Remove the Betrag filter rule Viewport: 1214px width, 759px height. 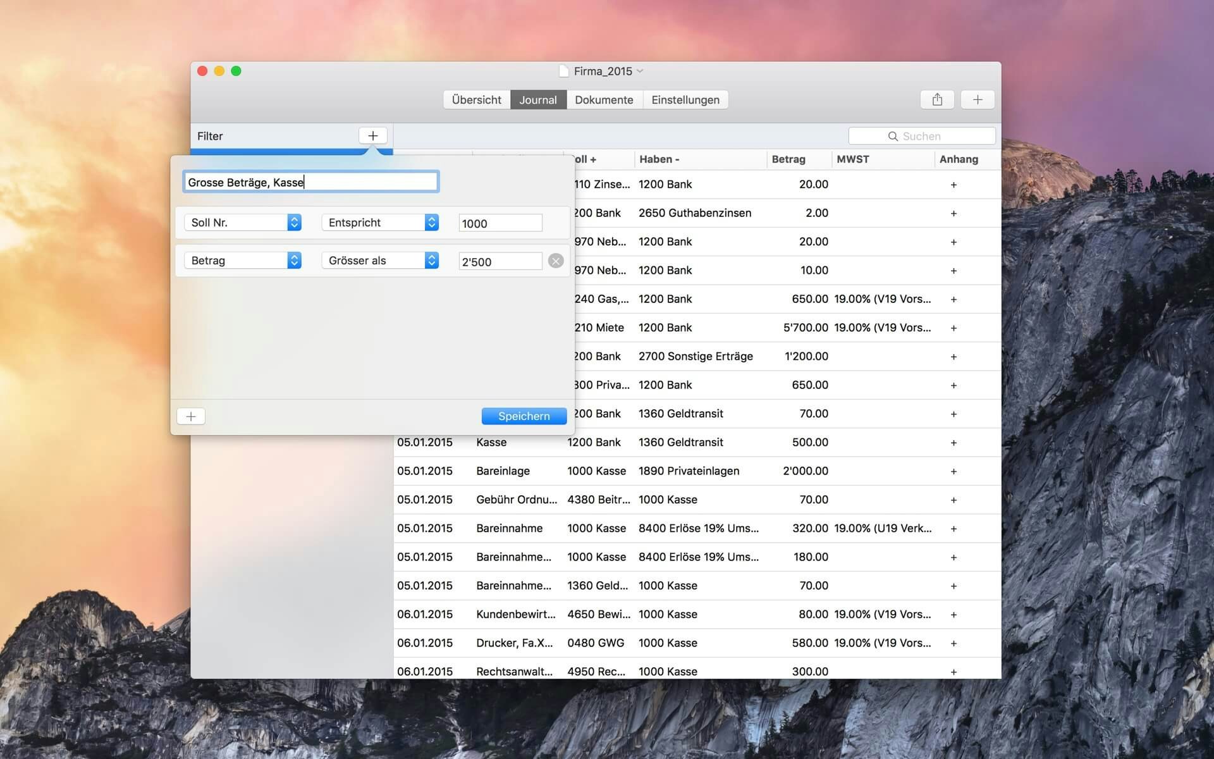pyautogui.click(x=556, y=261)
